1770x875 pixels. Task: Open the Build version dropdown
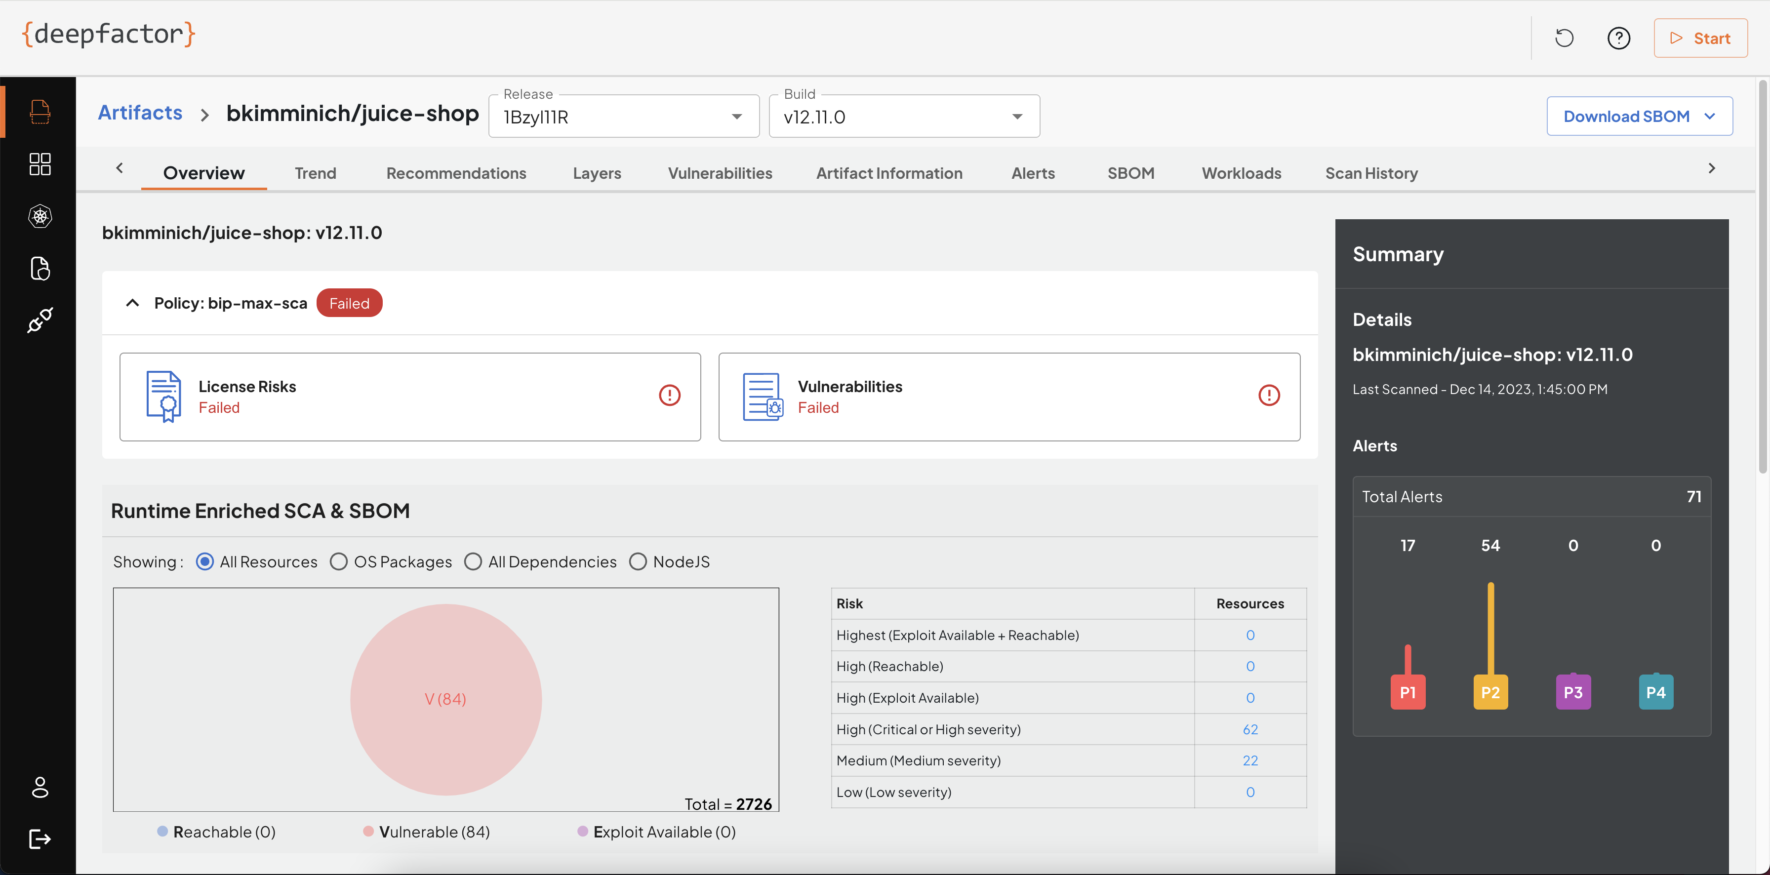(x=904, y=116)
